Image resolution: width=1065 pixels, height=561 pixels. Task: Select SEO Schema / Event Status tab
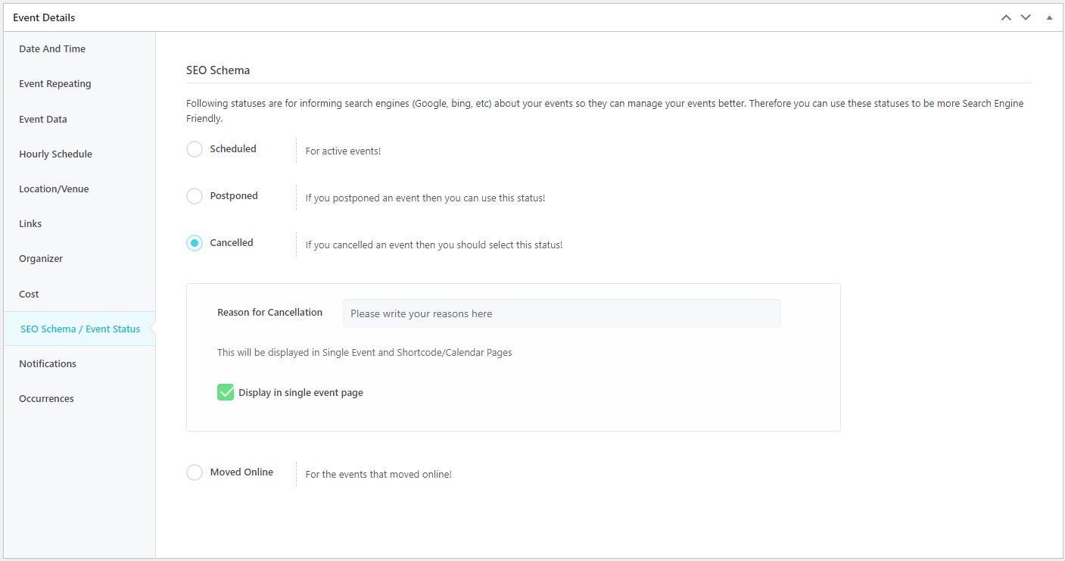click(79, 329)
